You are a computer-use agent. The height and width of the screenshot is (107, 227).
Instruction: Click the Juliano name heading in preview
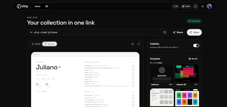(x=47, y=67)
